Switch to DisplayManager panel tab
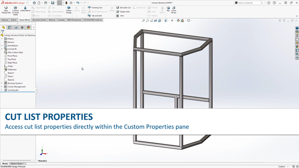Viewport: 299px width, 168px height. point(28,27)
